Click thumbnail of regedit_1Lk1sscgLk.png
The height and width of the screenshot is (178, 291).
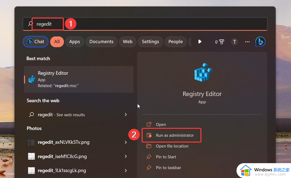tap(31, 170)
